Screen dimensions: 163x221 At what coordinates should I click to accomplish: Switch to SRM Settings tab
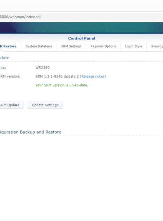(x=71, y=46)
